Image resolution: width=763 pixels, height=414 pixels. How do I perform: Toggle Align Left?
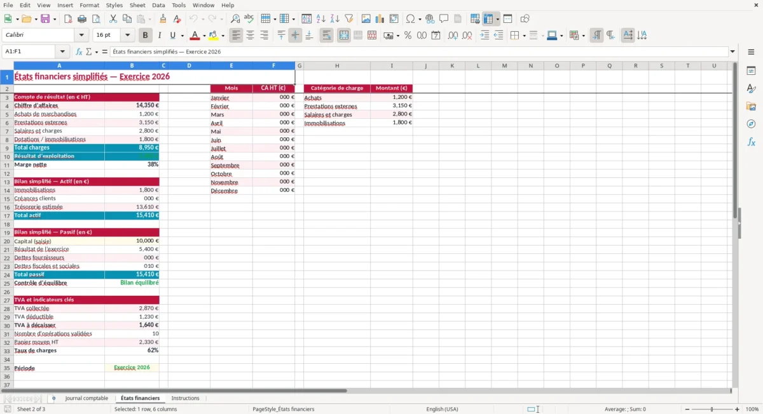[237, 36]
